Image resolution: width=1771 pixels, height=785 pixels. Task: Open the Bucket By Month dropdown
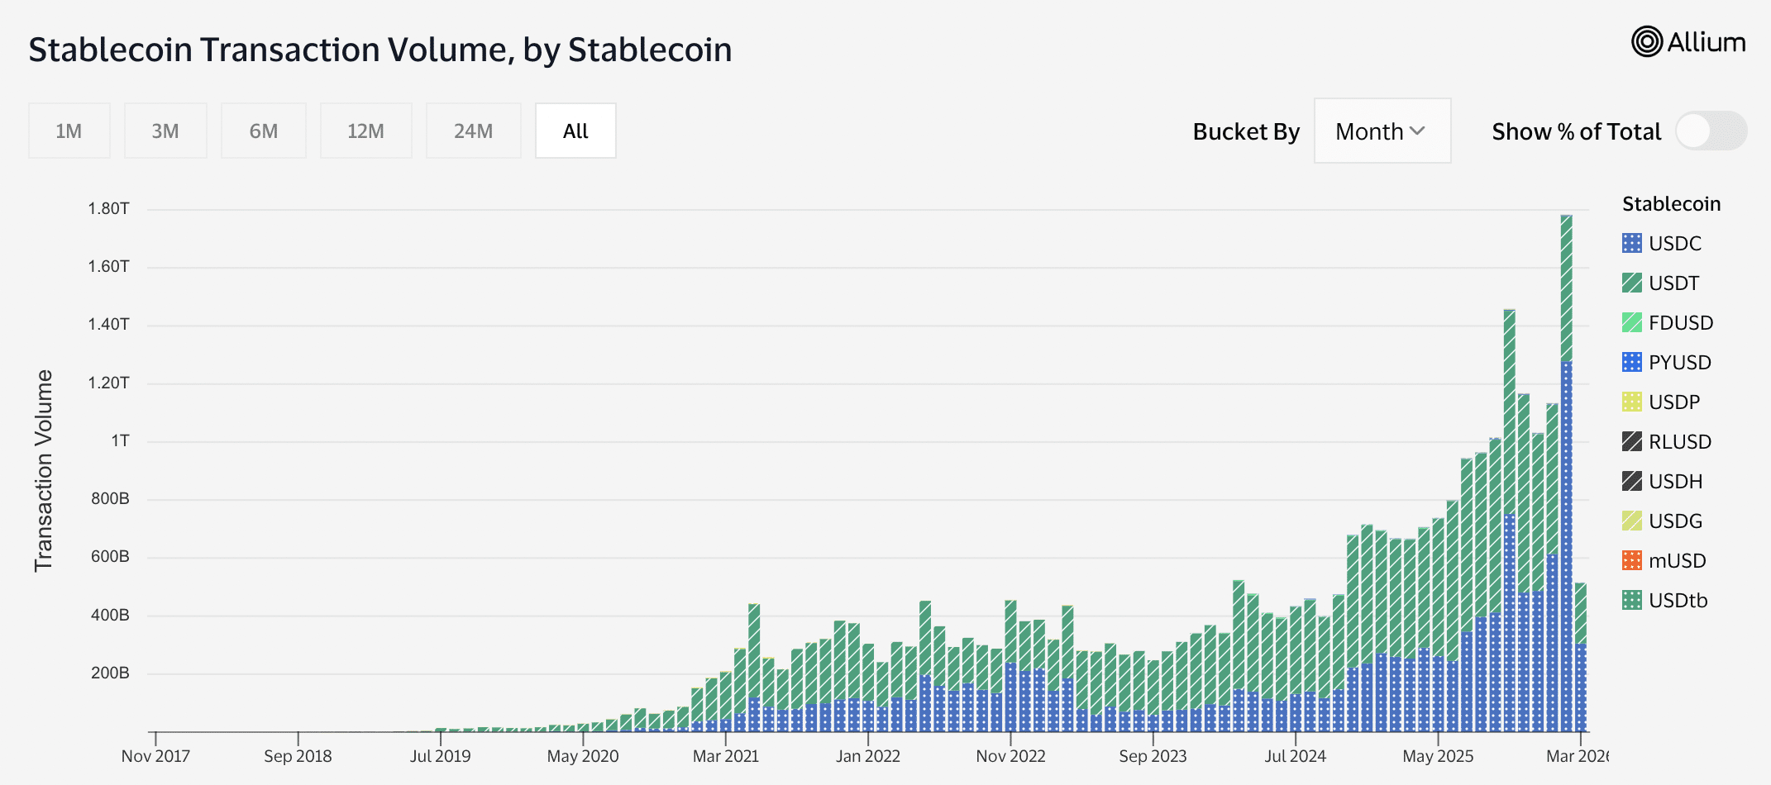[1382, 131]
